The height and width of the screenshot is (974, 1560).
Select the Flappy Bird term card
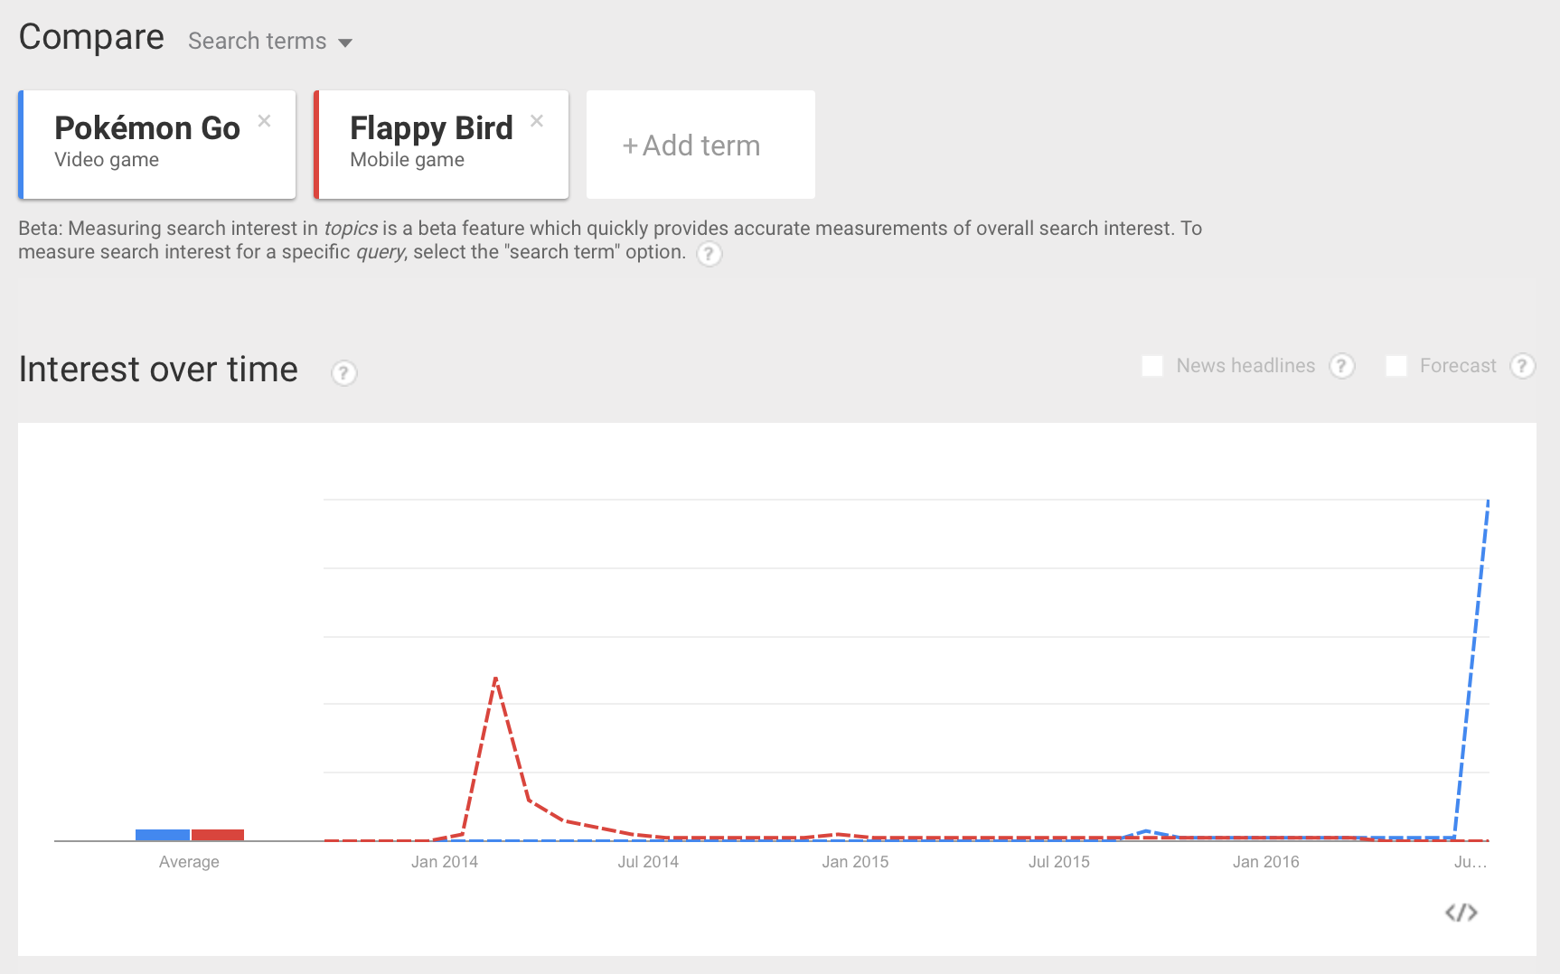[x=441, y=145]
